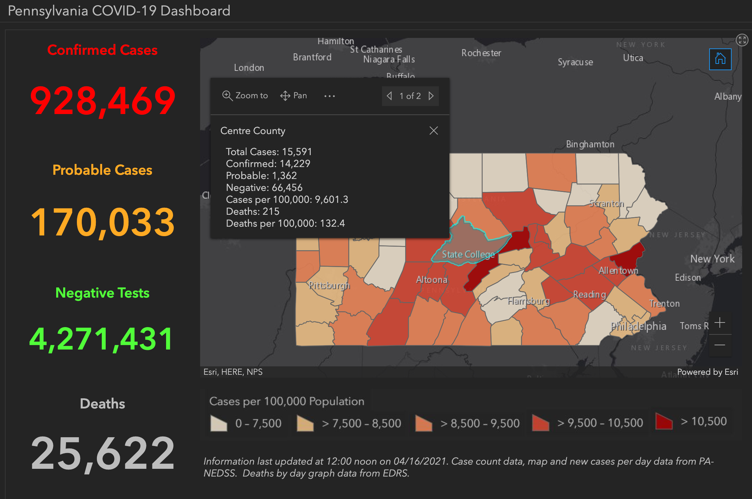Close the Centre County popup
Image resolution: width=752 pixels, height=499 pixels.
(x=434, y=130)
